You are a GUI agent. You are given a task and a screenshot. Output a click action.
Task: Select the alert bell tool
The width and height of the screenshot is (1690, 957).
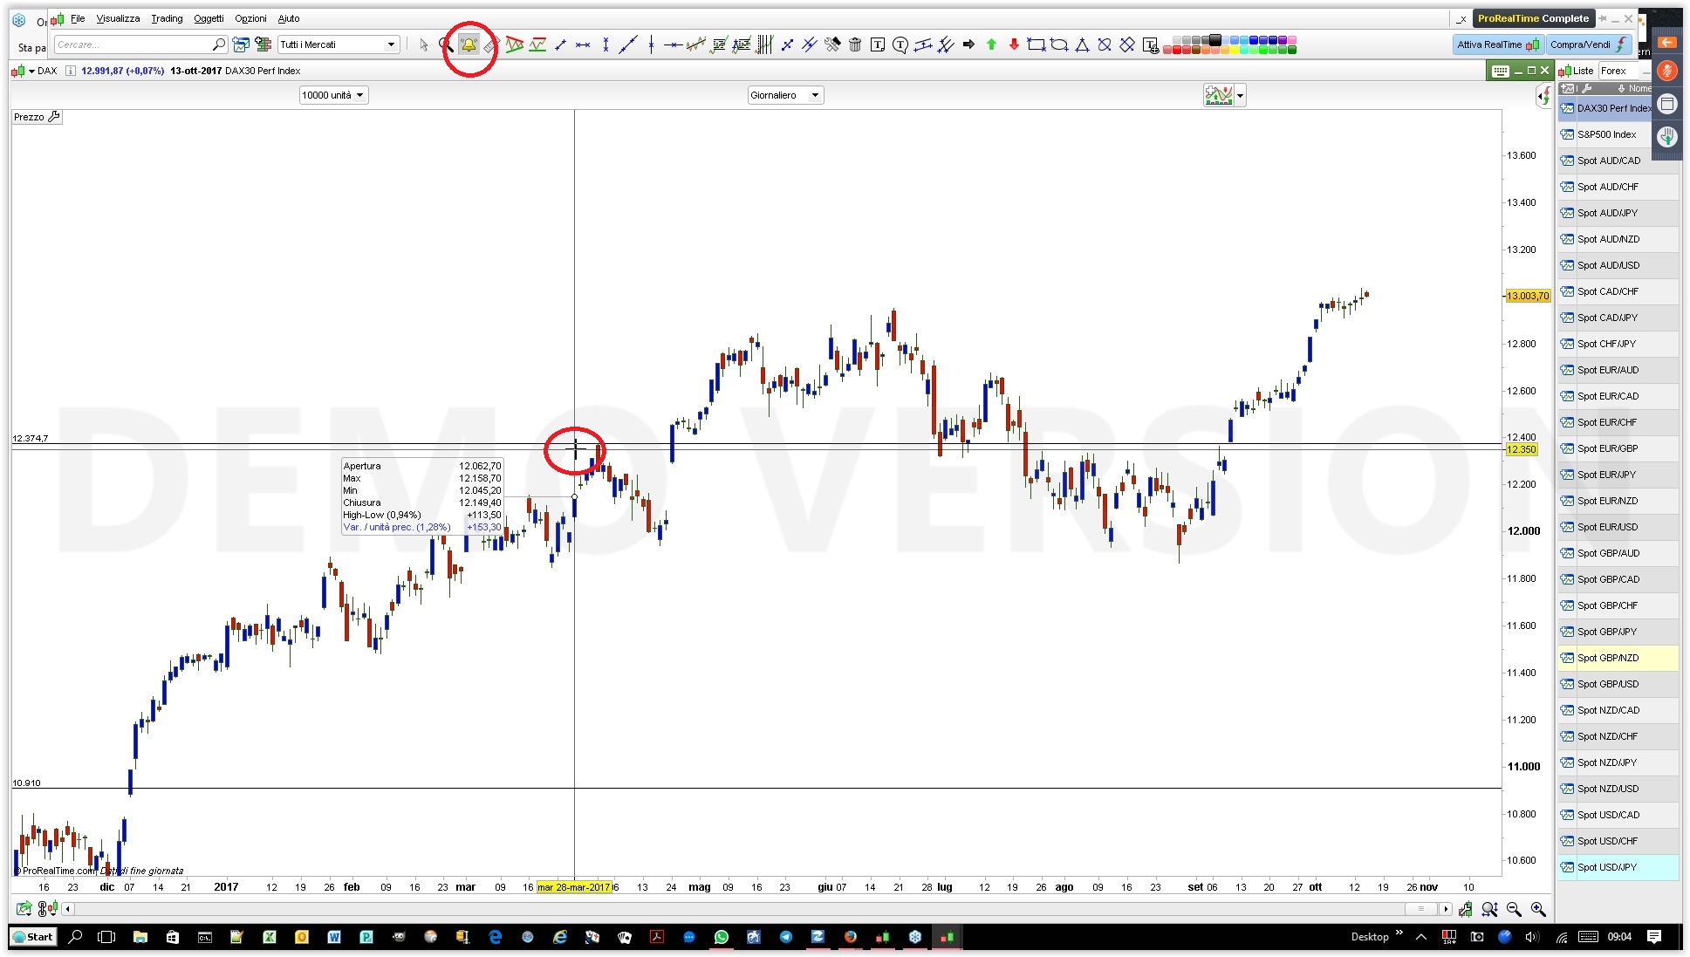pos(469,44)
